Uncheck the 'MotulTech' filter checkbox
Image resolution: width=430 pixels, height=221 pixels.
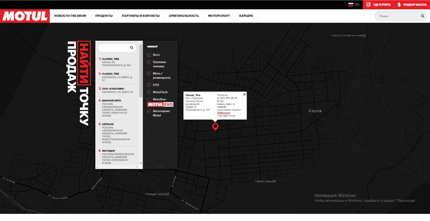point(149,92)
